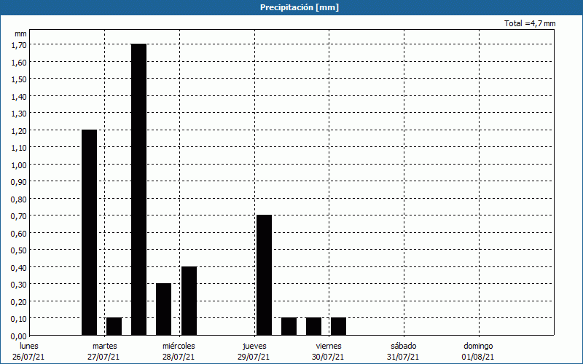Select the 0,70 y-axis value

(x=19, y=216)
